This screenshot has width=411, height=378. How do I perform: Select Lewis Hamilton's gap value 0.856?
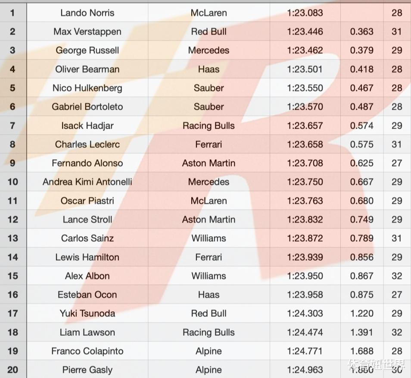click(362, 257)
